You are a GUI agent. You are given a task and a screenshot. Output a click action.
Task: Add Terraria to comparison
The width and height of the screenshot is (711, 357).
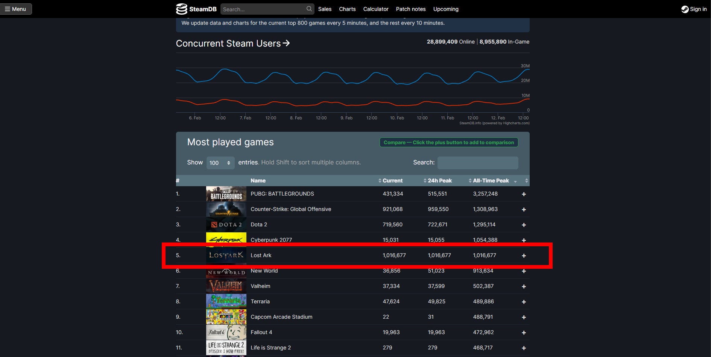pos(524,302)
